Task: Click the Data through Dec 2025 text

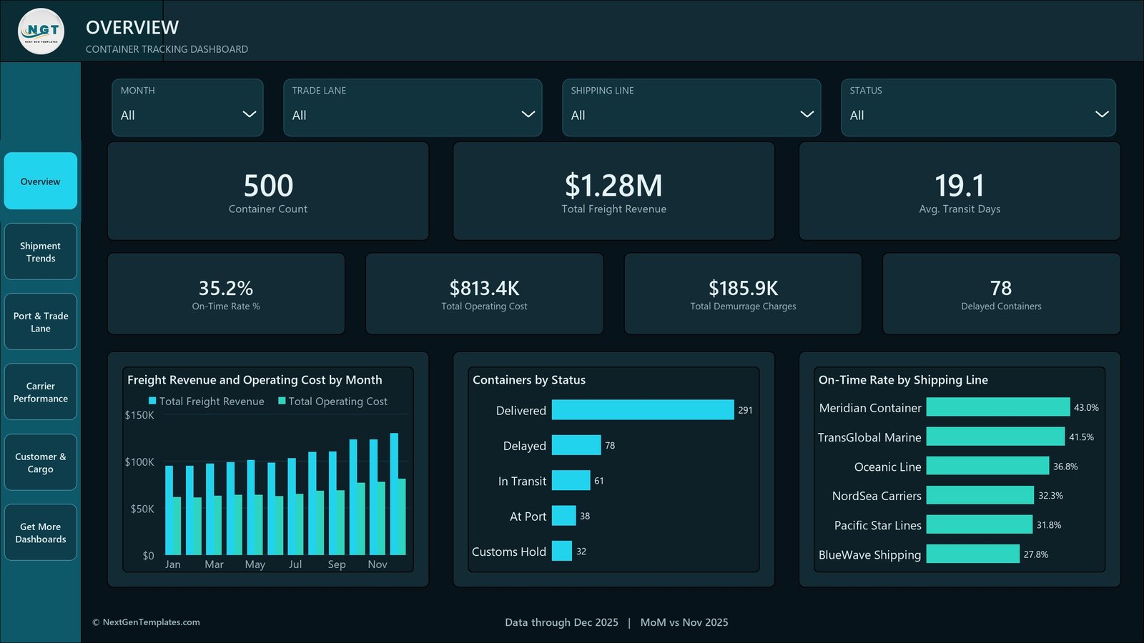Action: (561, 622)
